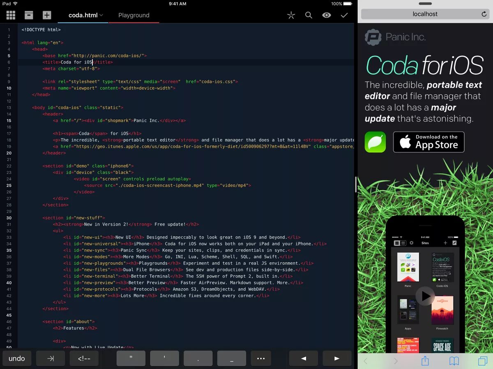Image resolution: width=493 pixels, height=369 pixels.
Task: Open the wildcard asterisk tool
Action: tap(291, 16)
